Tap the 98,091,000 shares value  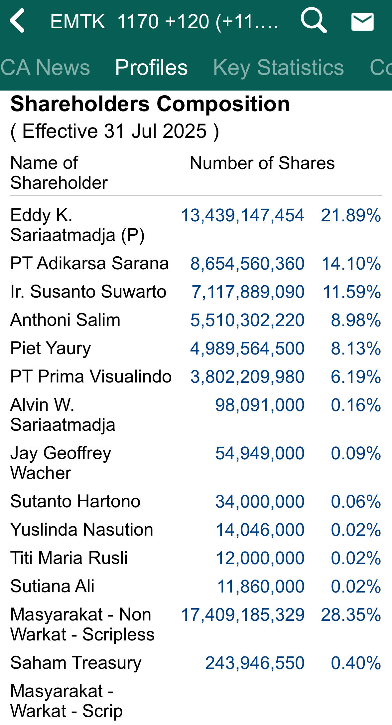point(260,405)
